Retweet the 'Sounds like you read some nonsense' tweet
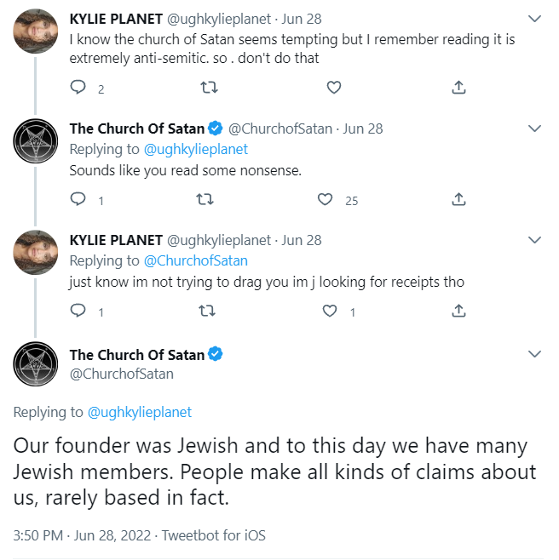This screenshot has height=560, width=559. 205,199
